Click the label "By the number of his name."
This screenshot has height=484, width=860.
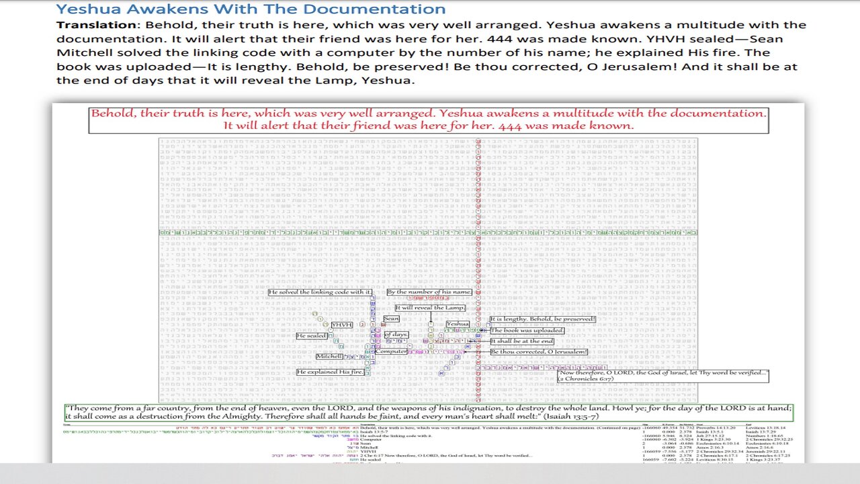430,292
